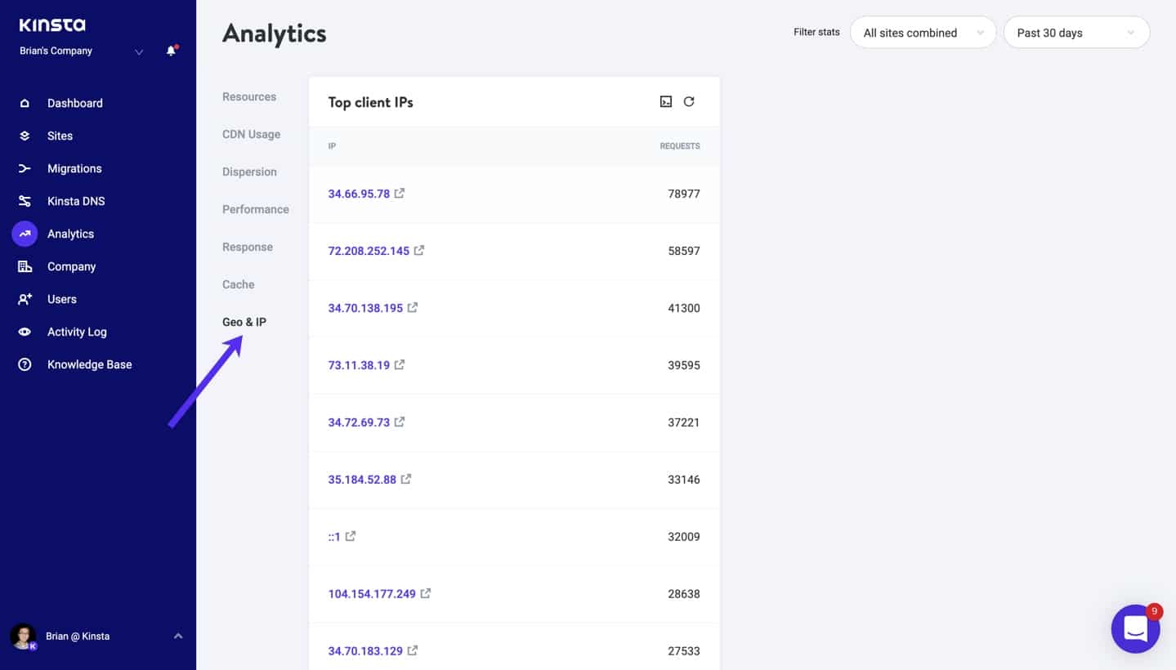Collapse the Brian @ Kinsta account menu
This screenshot has width=1176, height=670.
[178, 636]
